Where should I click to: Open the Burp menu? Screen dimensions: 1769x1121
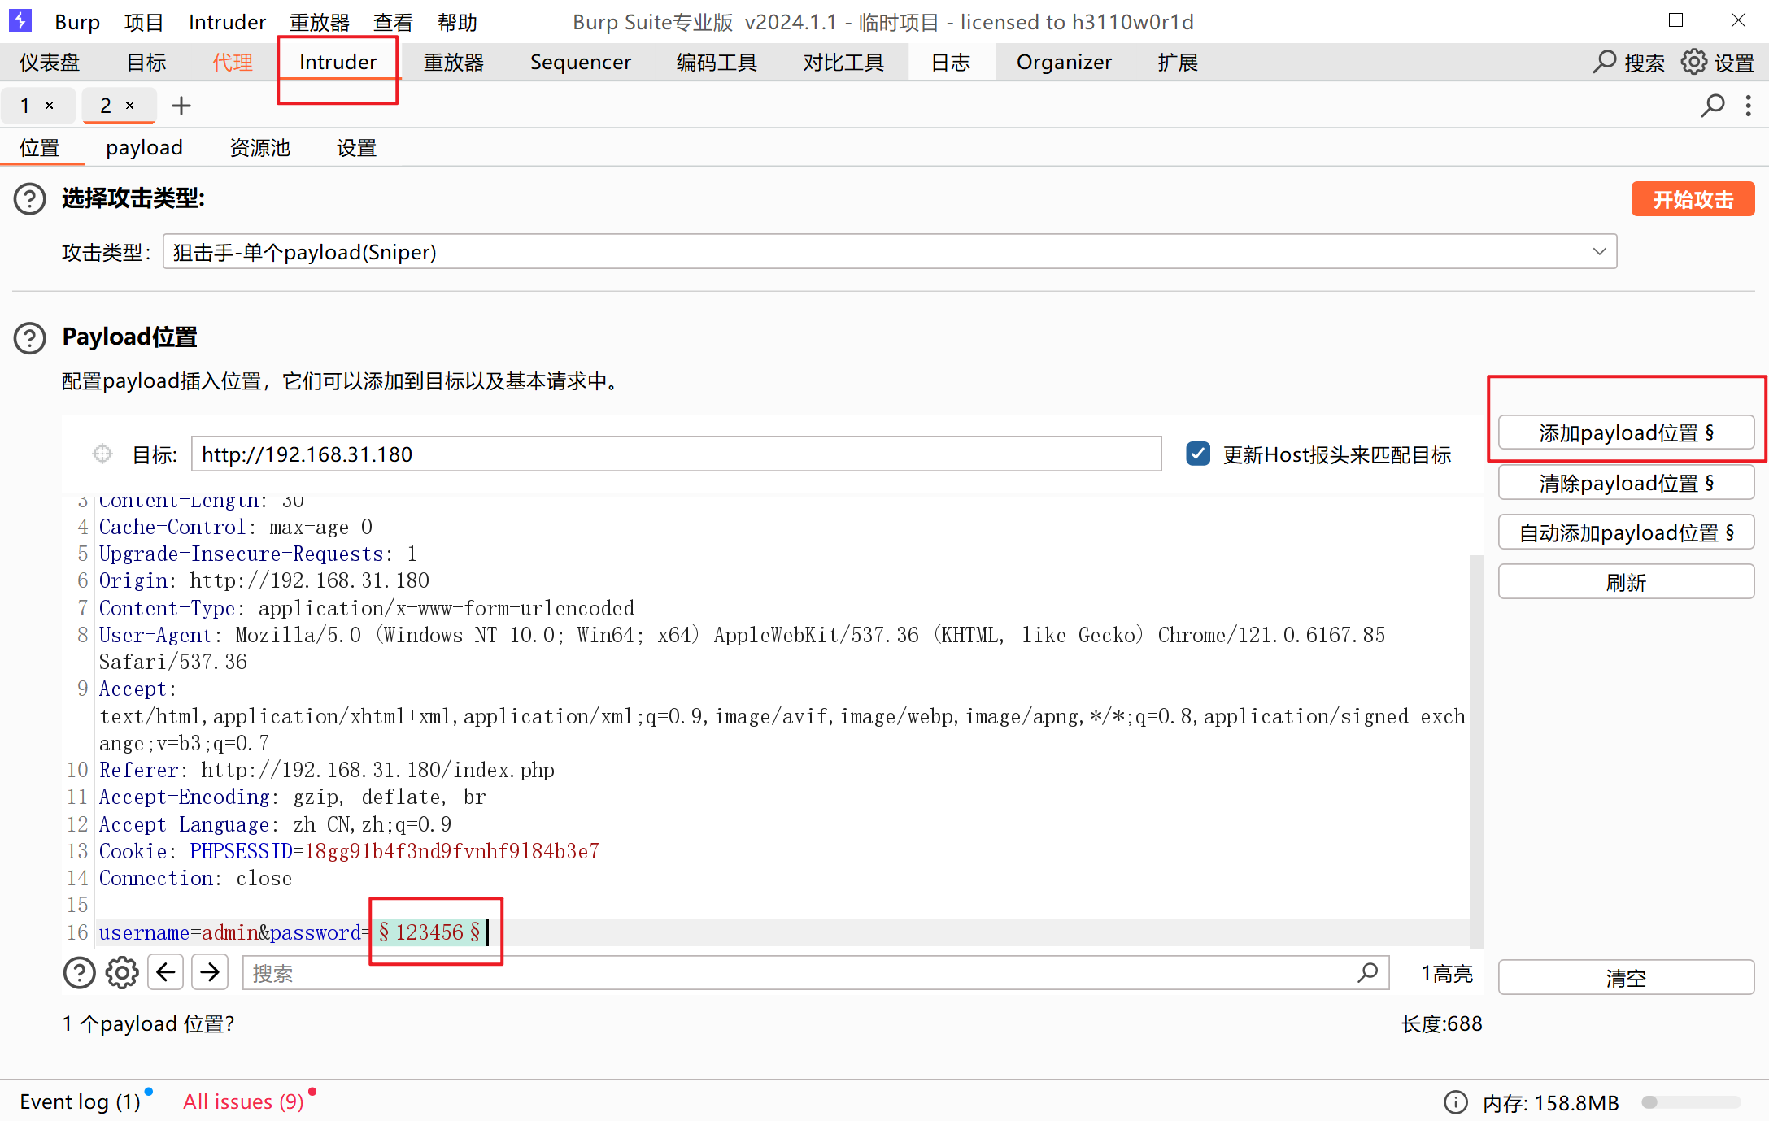coord(77,22)
